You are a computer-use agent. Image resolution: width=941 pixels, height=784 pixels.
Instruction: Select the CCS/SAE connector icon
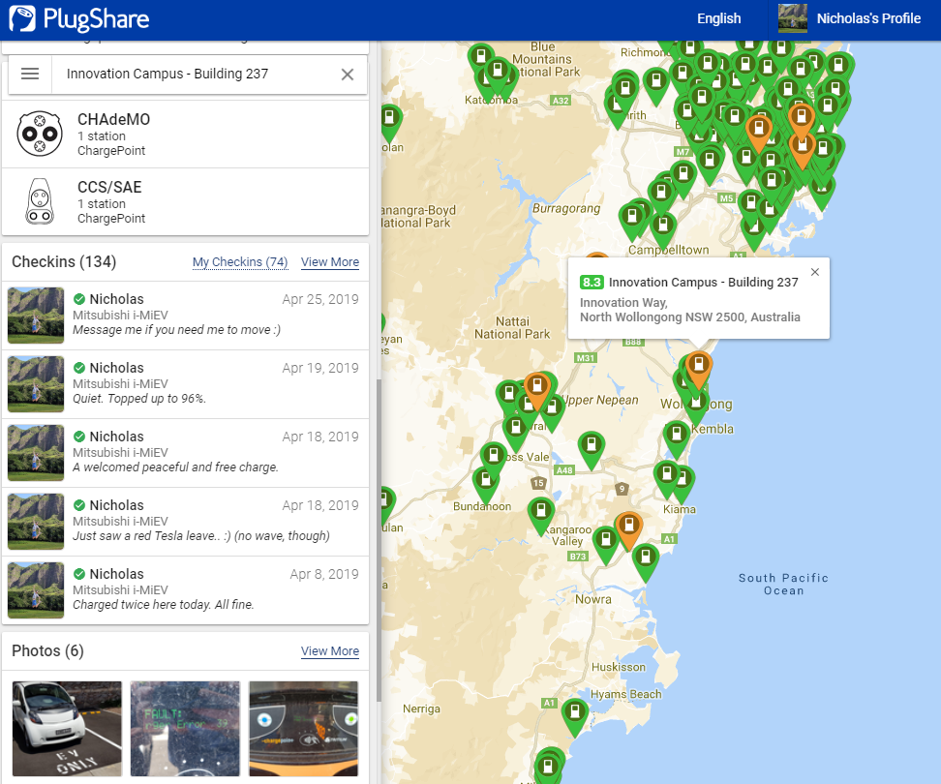(x=40, y=201)
